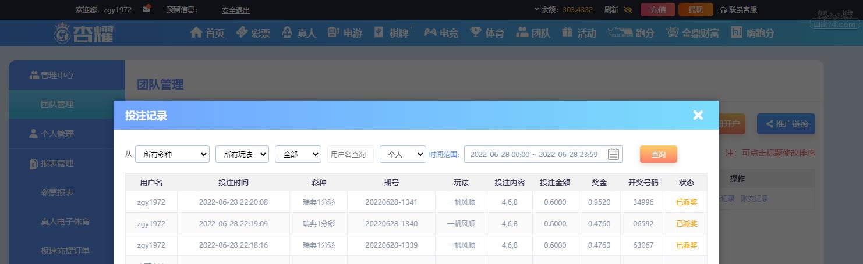Open the 棋牌 card games menu
863x264 pixels.
[x=392, y=33]
